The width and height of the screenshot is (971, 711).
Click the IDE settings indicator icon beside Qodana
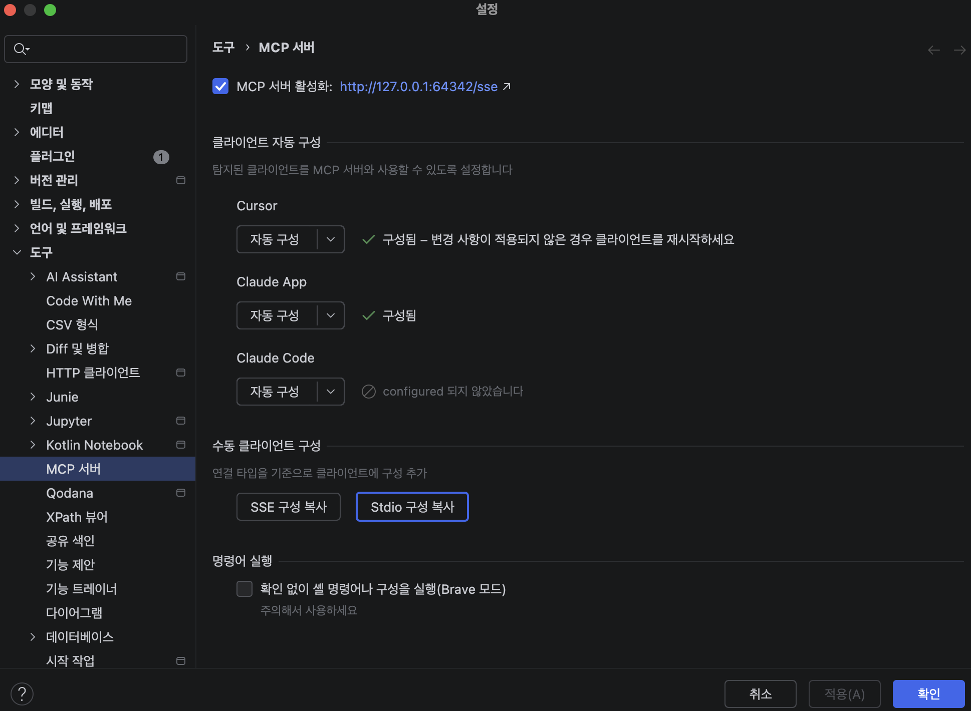coord(180,493)
